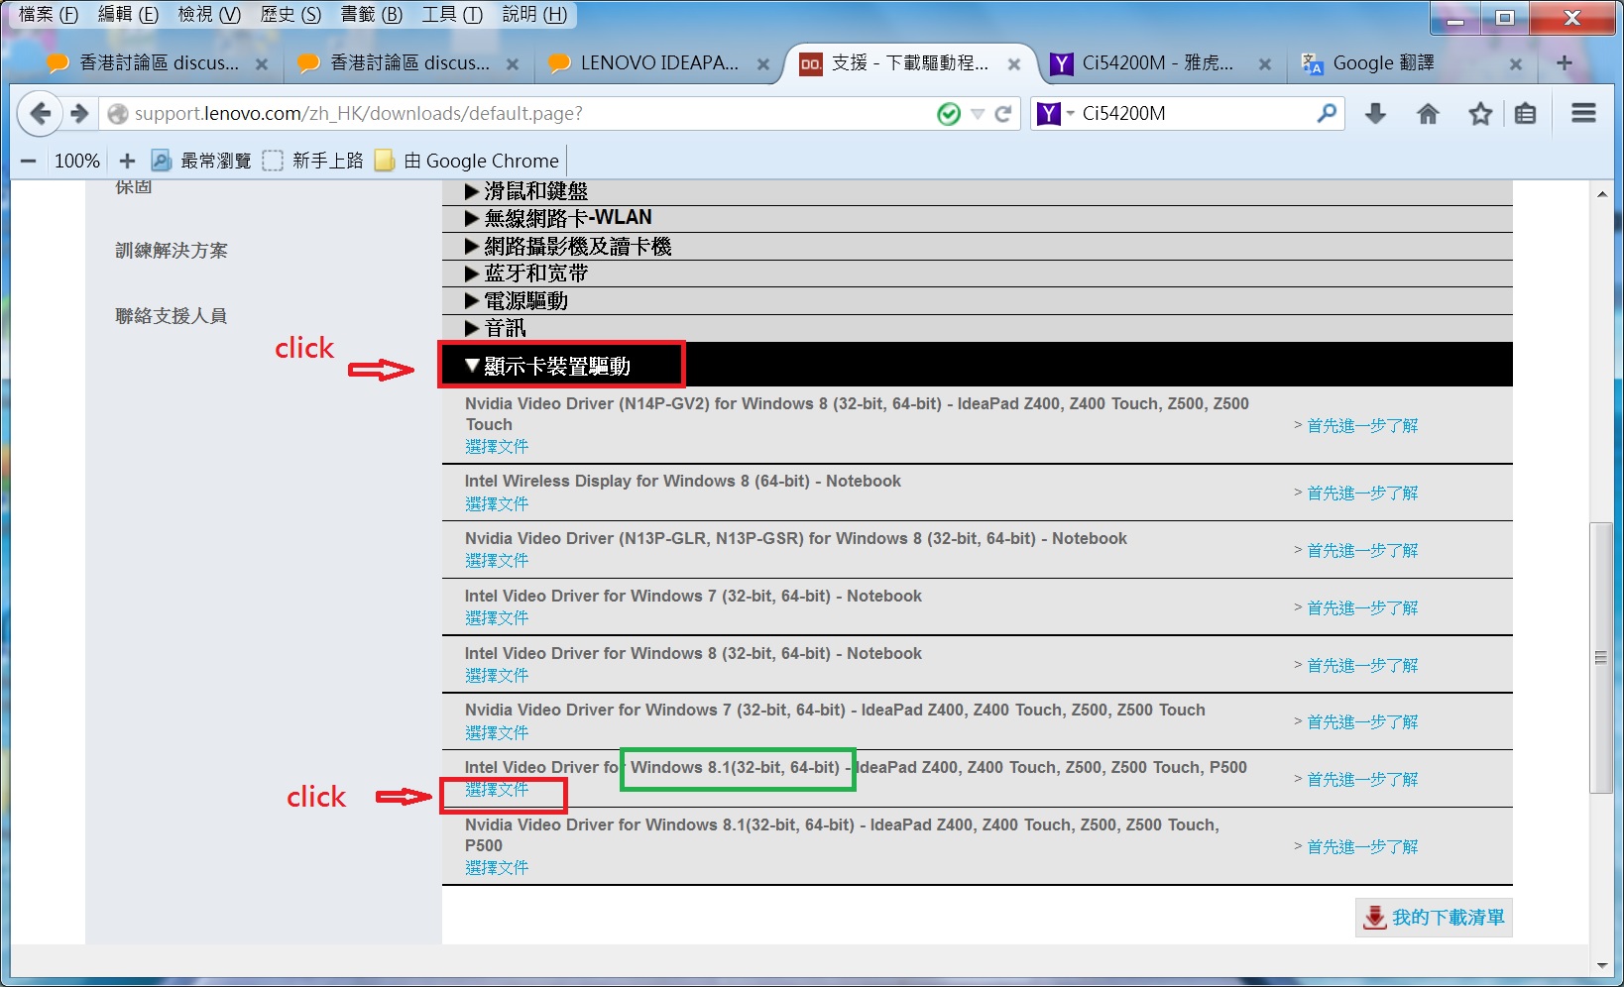Image resolution: width=1624 pixels, height=987 pixels.
Task: Open the hamburger menu icon
Action: tap(1583, 113)
